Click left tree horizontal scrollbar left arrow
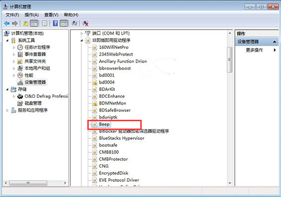281x197 pixels. click(6, 183)
